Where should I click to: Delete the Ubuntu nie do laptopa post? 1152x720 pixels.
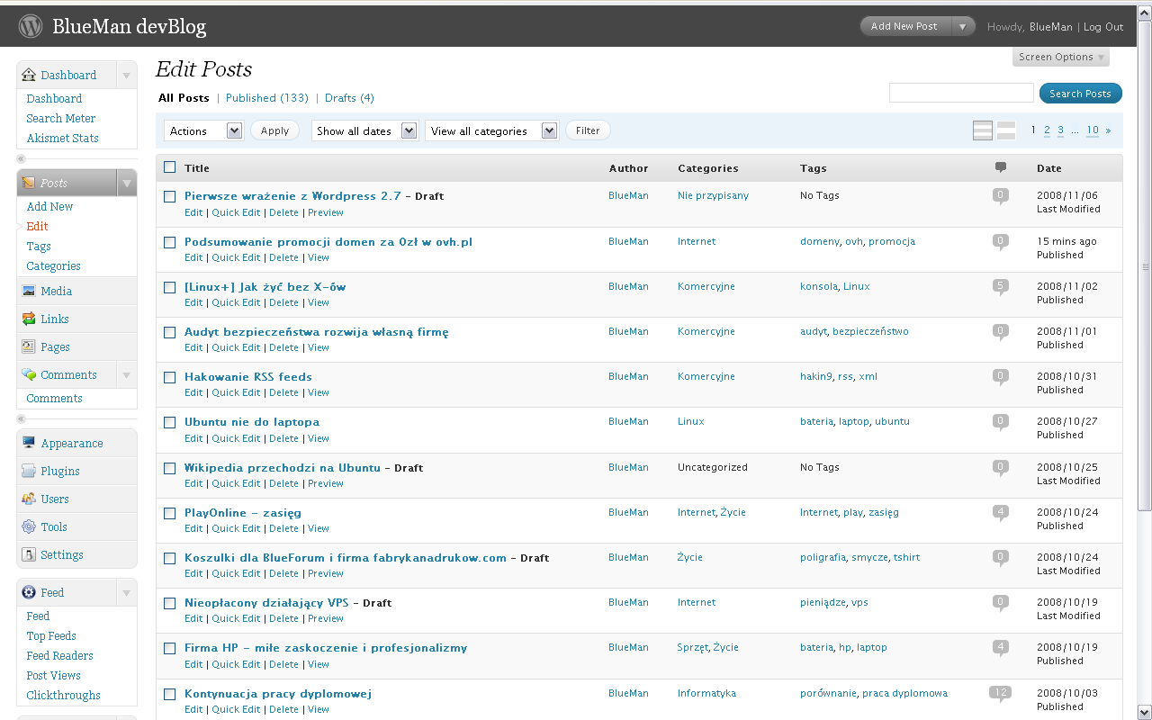pyautogui.click(x=283, y=438)
